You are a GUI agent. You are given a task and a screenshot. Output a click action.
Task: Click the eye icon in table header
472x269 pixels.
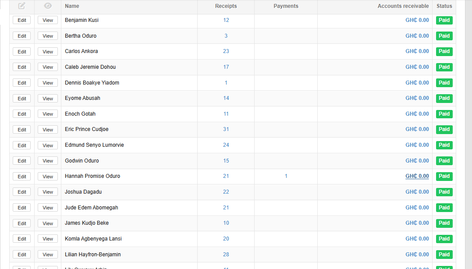pyautogui.click(x=48, y=6)
